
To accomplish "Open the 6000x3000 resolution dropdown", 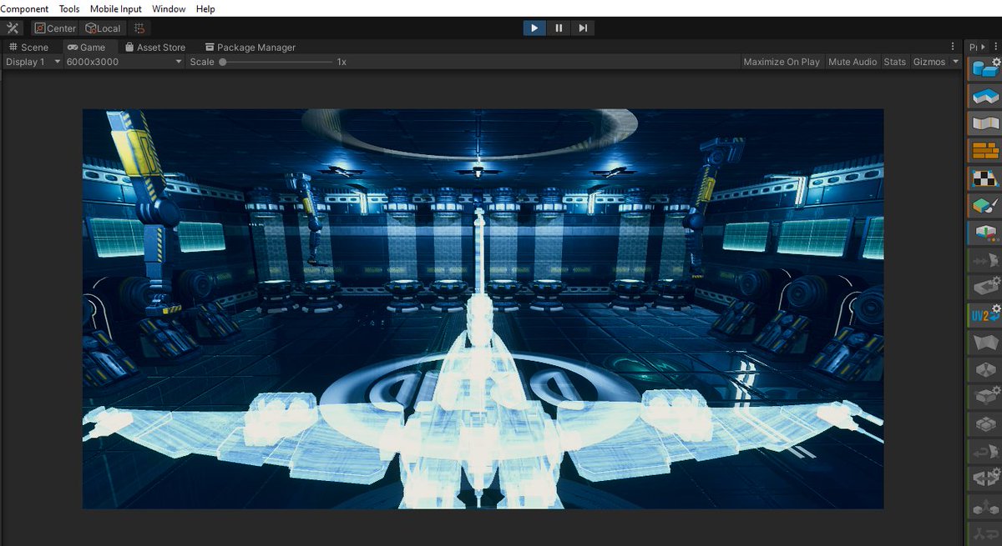I will [x=121, y=61].
